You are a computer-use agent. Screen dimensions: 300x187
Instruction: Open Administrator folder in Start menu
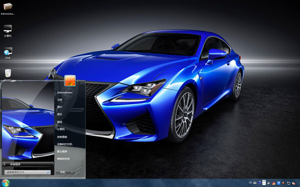65,93
